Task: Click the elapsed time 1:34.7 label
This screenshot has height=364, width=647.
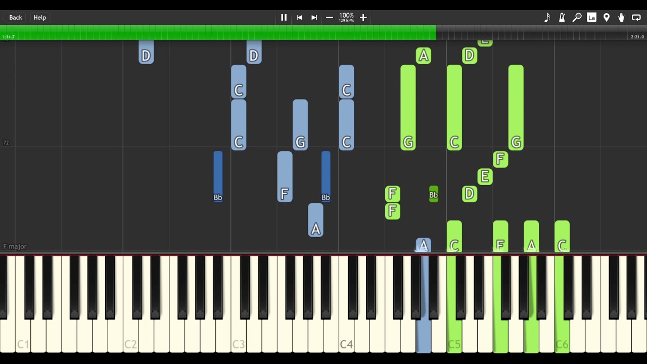Action: point(8,37)
